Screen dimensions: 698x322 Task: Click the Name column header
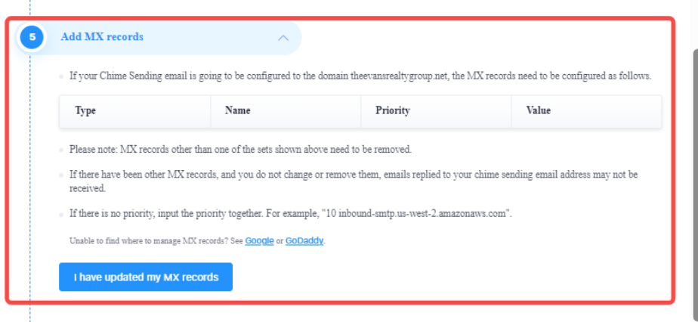click(237, 110)
